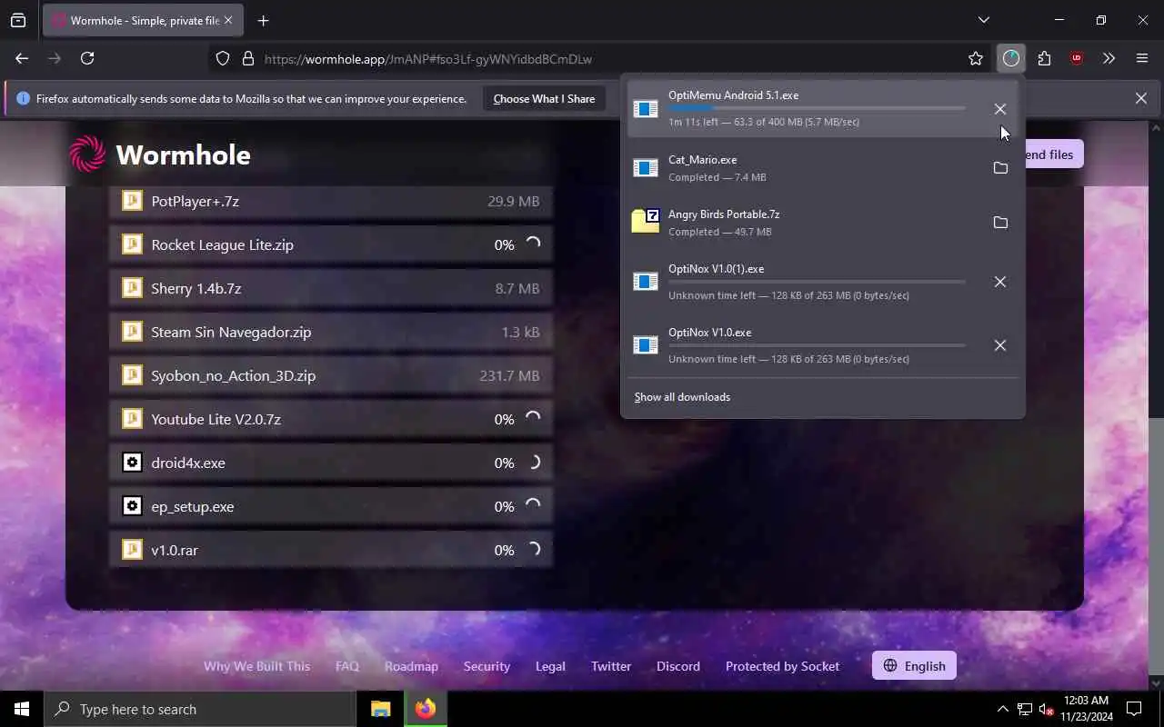Click Firefox icon on taskbar
The width and height of the screenshot is (1164, 727).
[425, 709]
